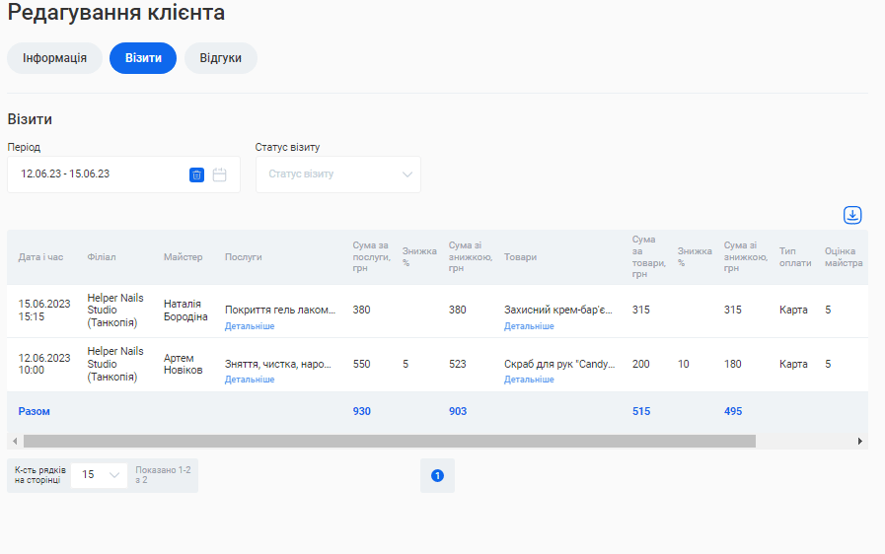The height and width of the screenshot is (554, 885).
Task: Expand the Статус візиту dropdown
Action: coord(337,174)
